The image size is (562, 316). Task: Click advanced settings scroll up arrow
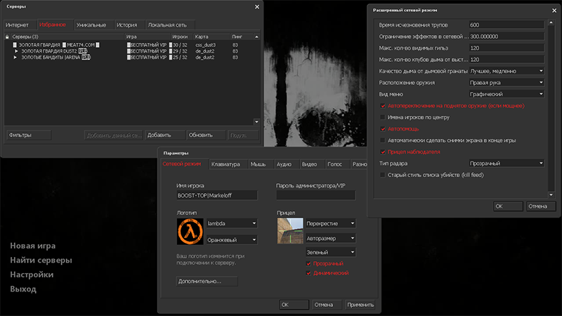coord(551,22)
